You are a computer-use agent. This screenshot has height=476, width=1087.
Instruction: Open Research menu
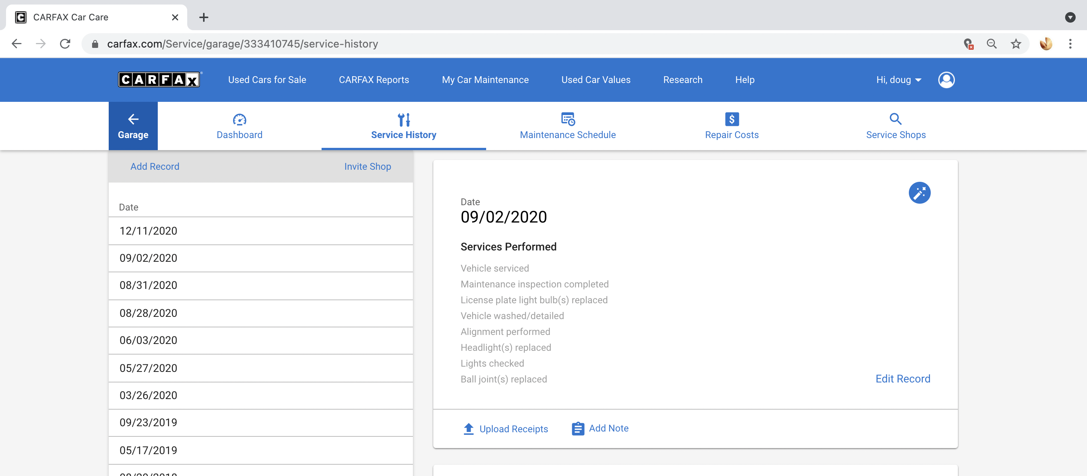coord(682,80)
